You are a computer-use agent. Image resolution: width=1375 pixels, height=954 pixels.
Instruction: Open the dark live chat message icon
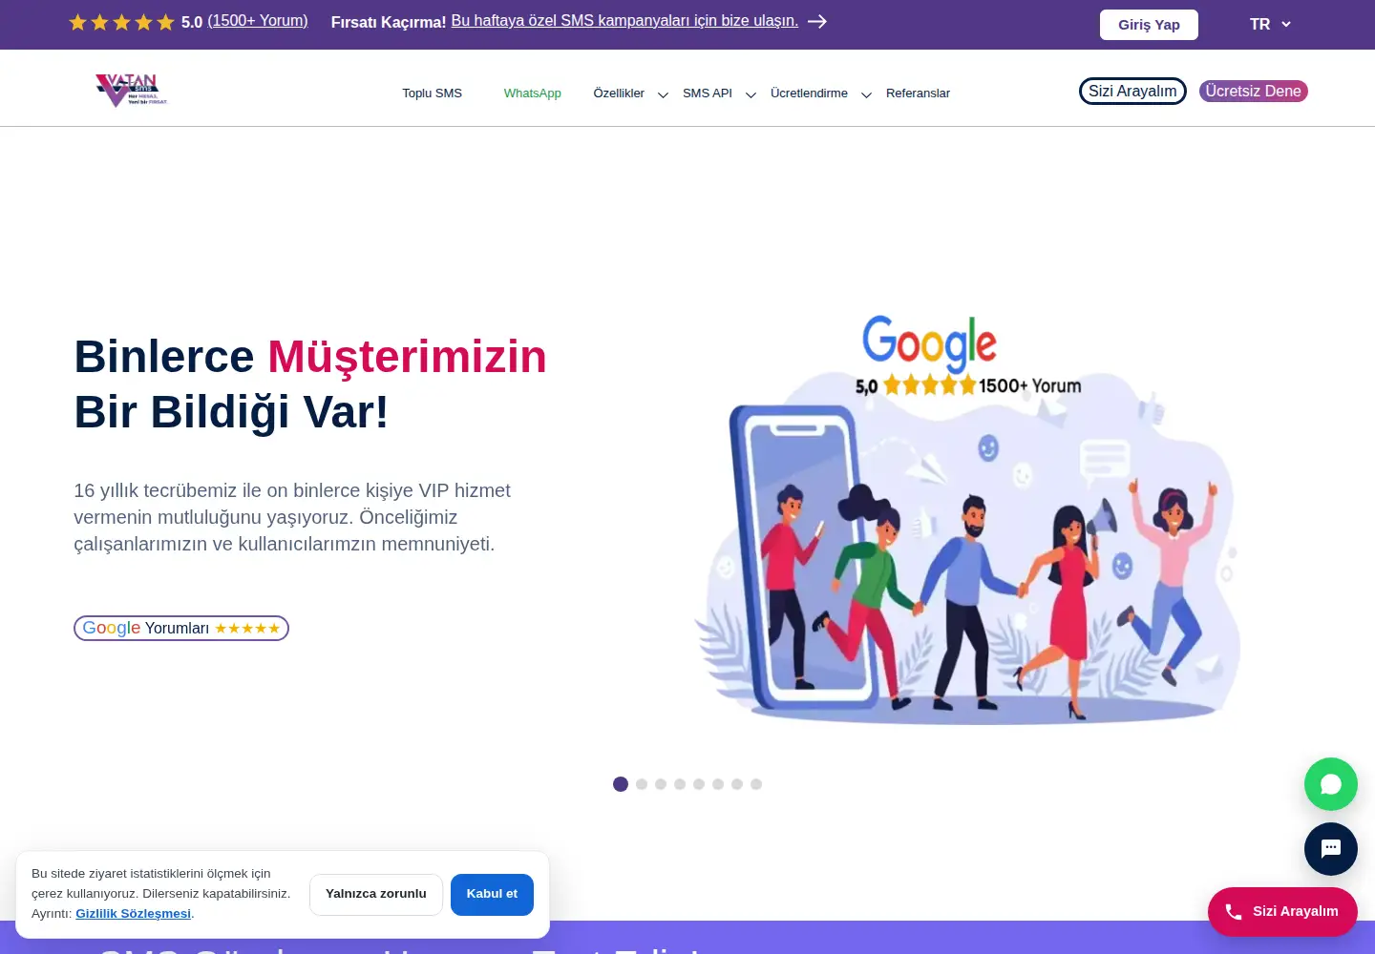pos(1330,849)
